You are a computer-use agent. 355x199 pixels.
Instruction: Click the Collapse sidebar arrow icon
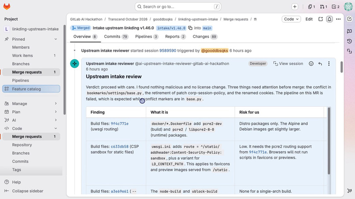coord(7,191)
